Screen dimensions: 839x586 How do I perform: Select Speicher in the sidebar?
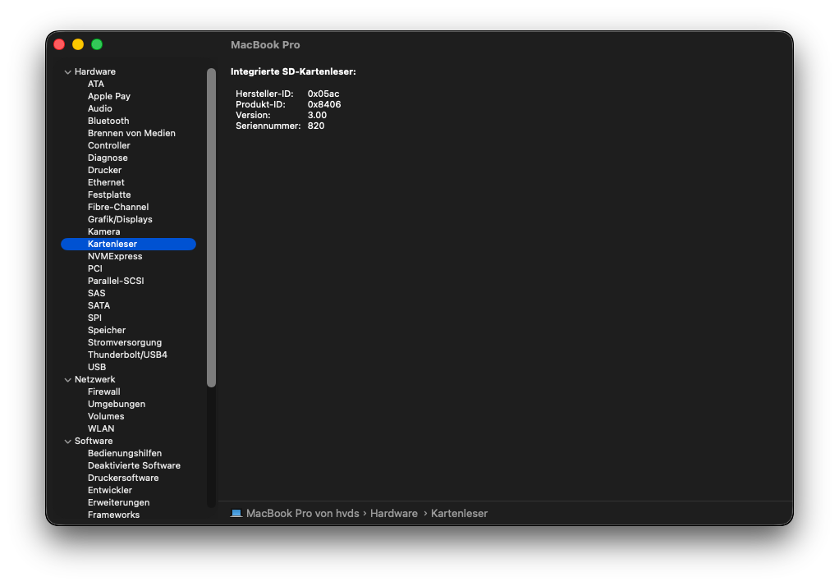(107, 330)
